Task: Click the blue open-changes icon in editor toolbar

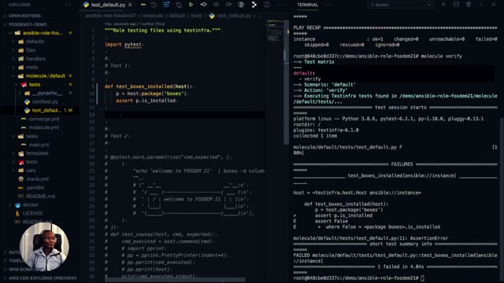Action: [x=166, y=5]
